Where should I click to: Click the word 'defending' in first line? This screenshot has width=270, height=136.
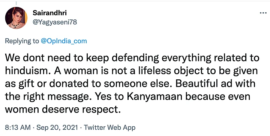(x=135, y=58)
